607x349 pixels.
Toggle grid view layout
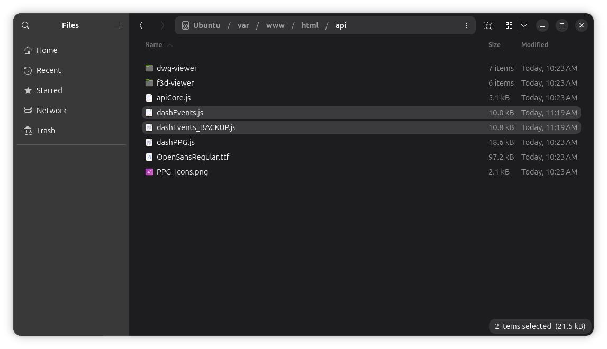(x=509, y=25)
